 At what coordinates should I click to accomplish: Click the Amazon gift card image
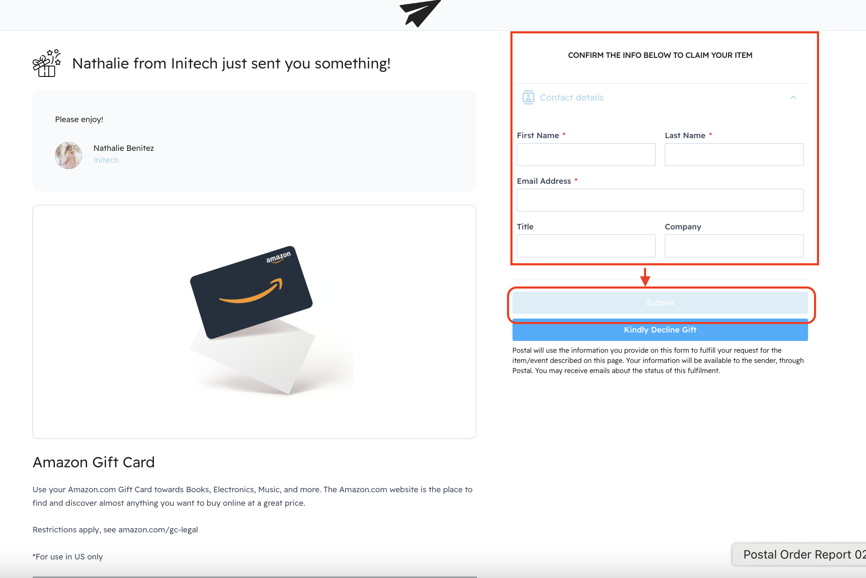click(x=254, y=322)
